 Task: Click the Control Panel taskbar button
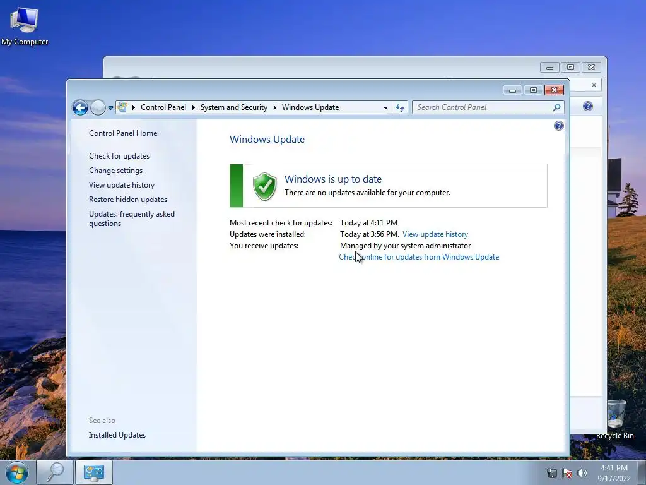pyautogui.click(x=93, y=472)
